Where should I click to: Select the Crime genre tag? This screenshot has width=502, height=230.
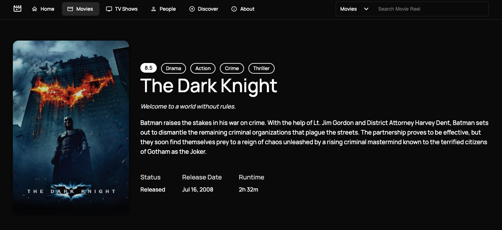pyautogui.click(x=232, y=68)
